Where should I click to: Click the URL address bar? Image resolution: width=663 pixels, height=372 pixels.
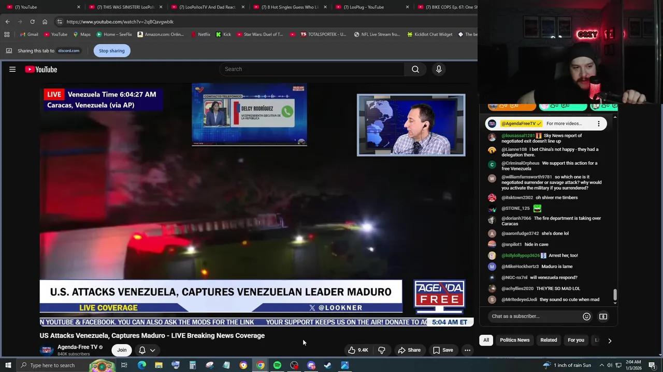pos(264,22)
